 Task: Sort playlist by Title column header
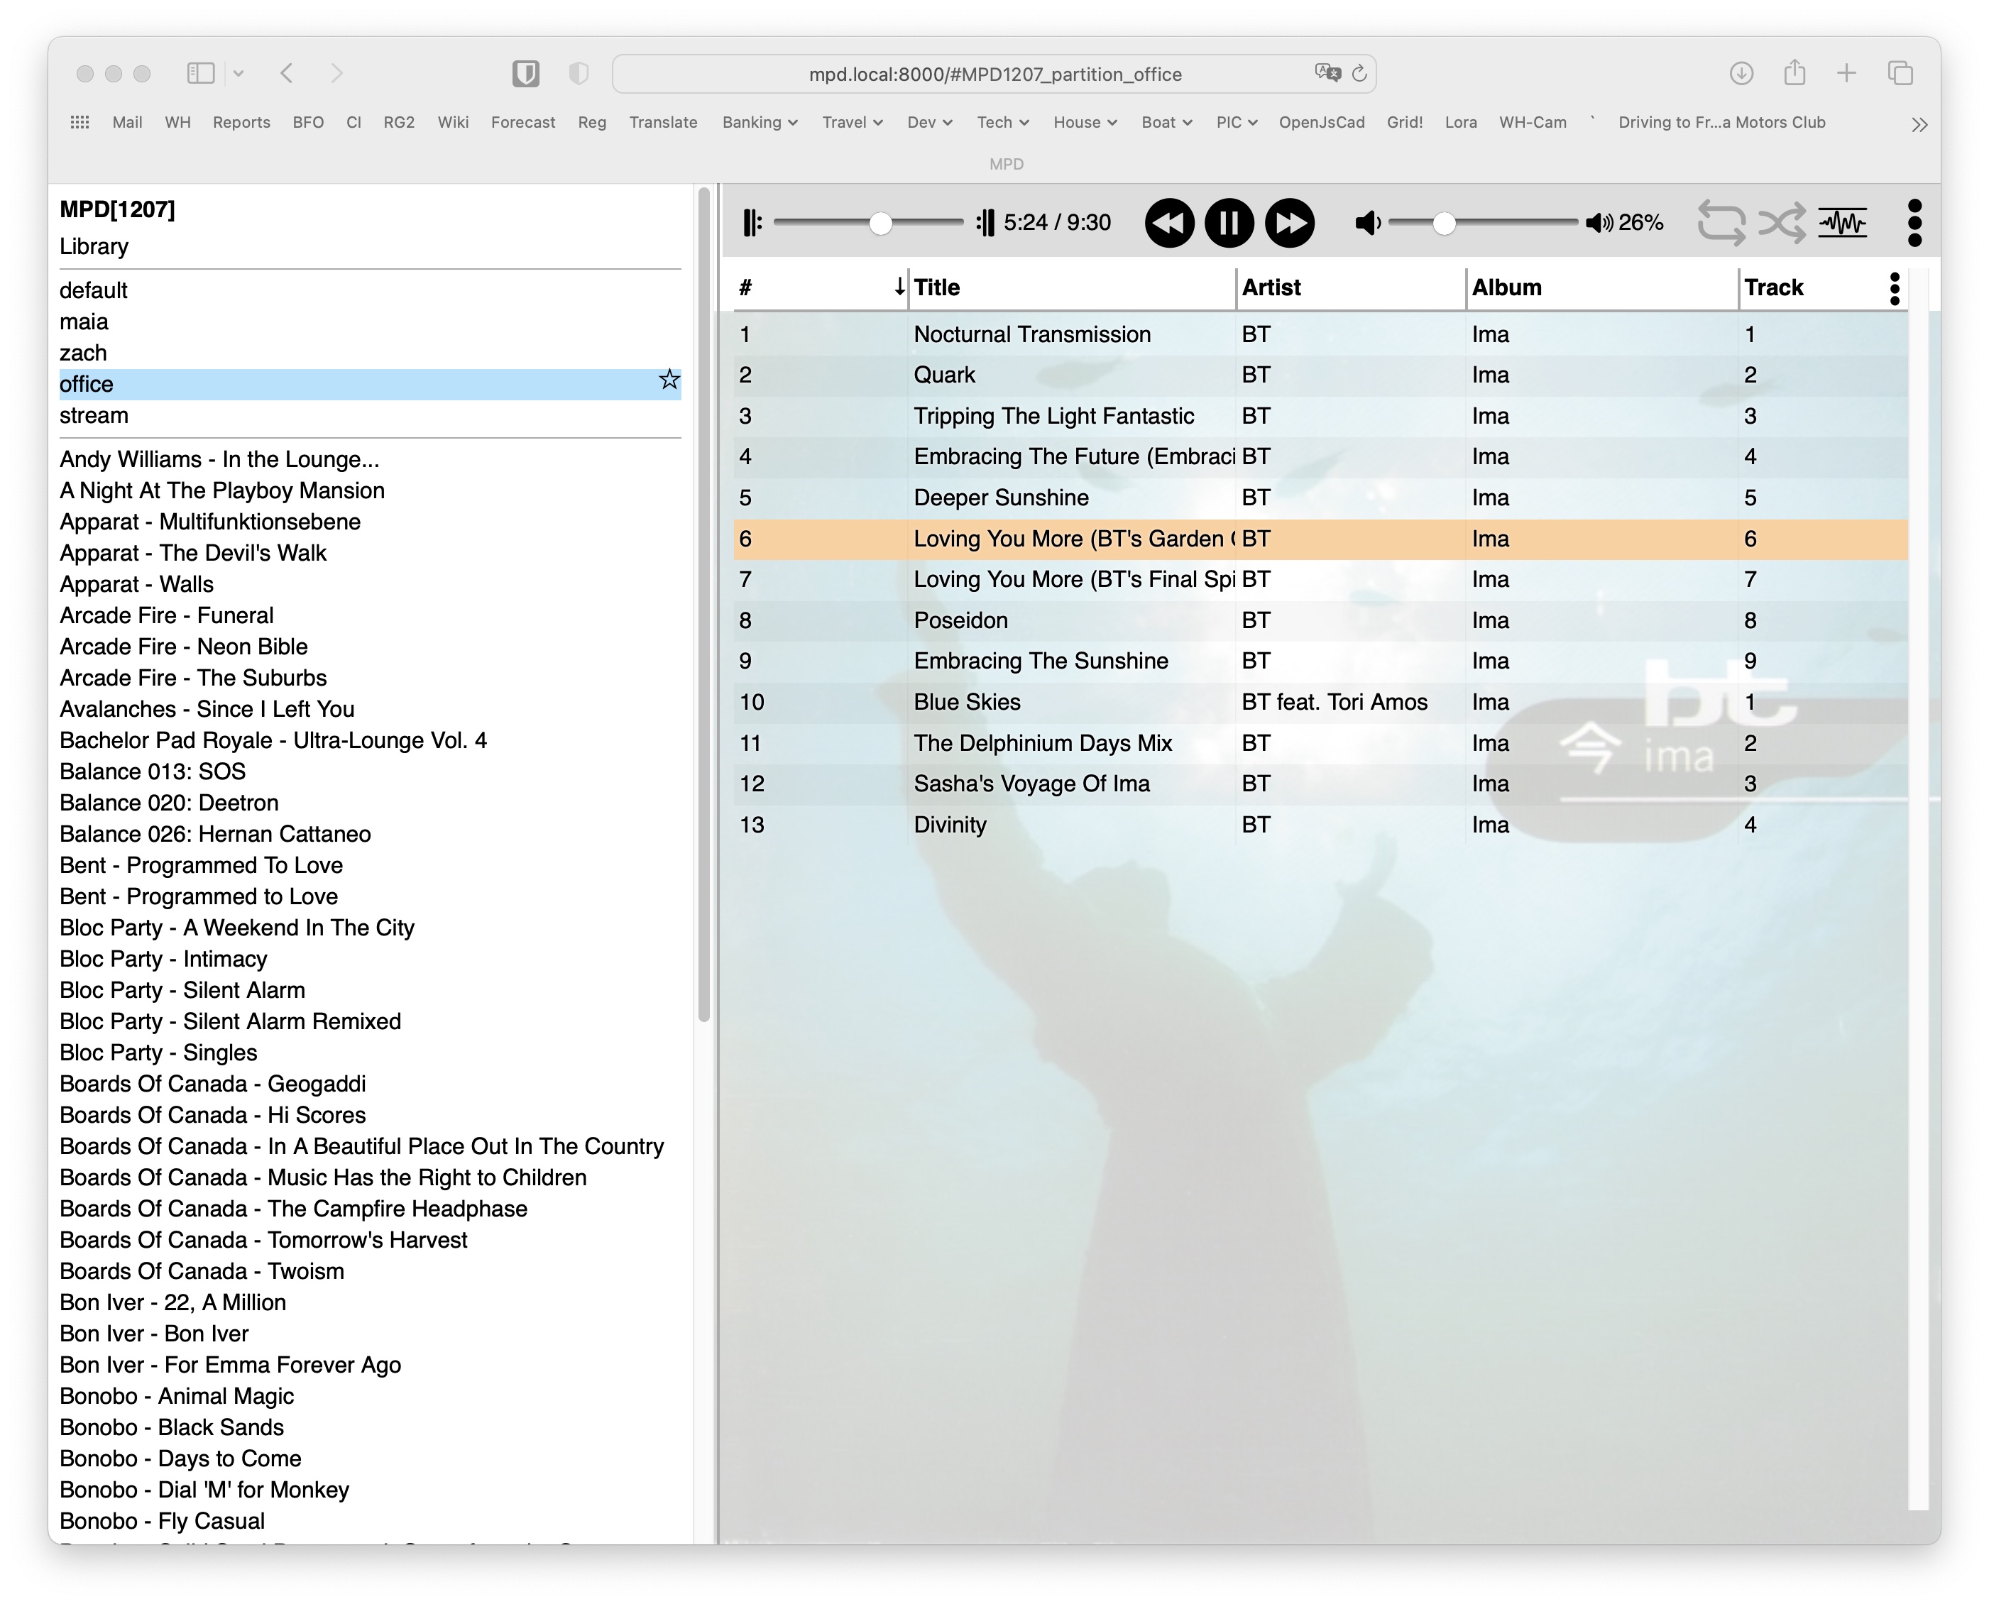click(x=937, y=287)
